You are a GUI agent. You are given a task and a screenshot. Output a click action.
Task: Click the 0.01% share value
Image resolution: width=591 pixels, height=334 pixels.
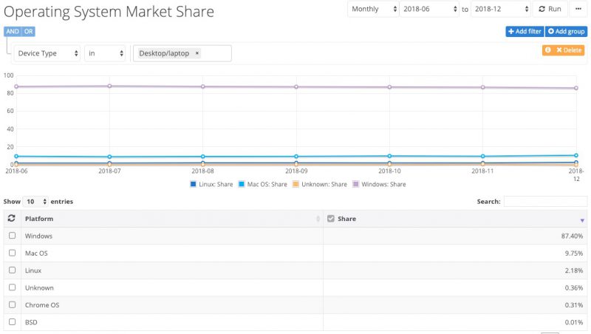(574, 322)
